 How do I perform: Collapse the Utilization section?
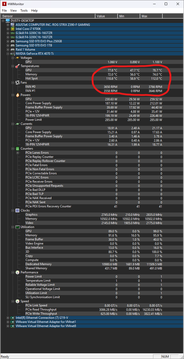point(13,227)
